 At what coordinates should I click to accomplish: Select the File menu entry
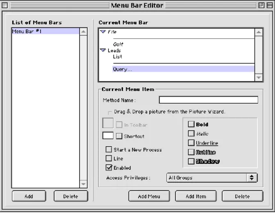112,32
